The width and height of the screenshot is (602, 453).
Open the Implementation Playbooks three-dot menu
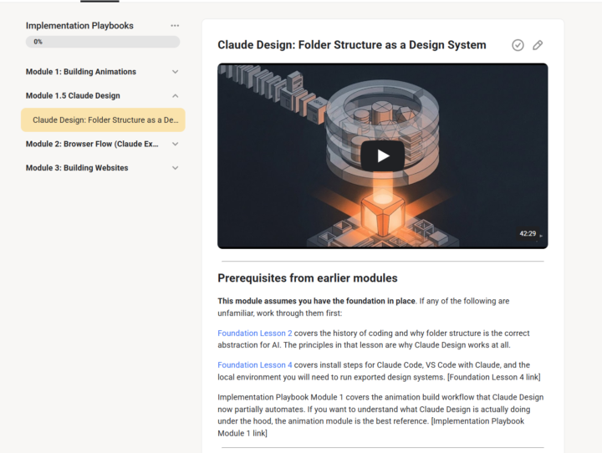click(x=175, y=26)
